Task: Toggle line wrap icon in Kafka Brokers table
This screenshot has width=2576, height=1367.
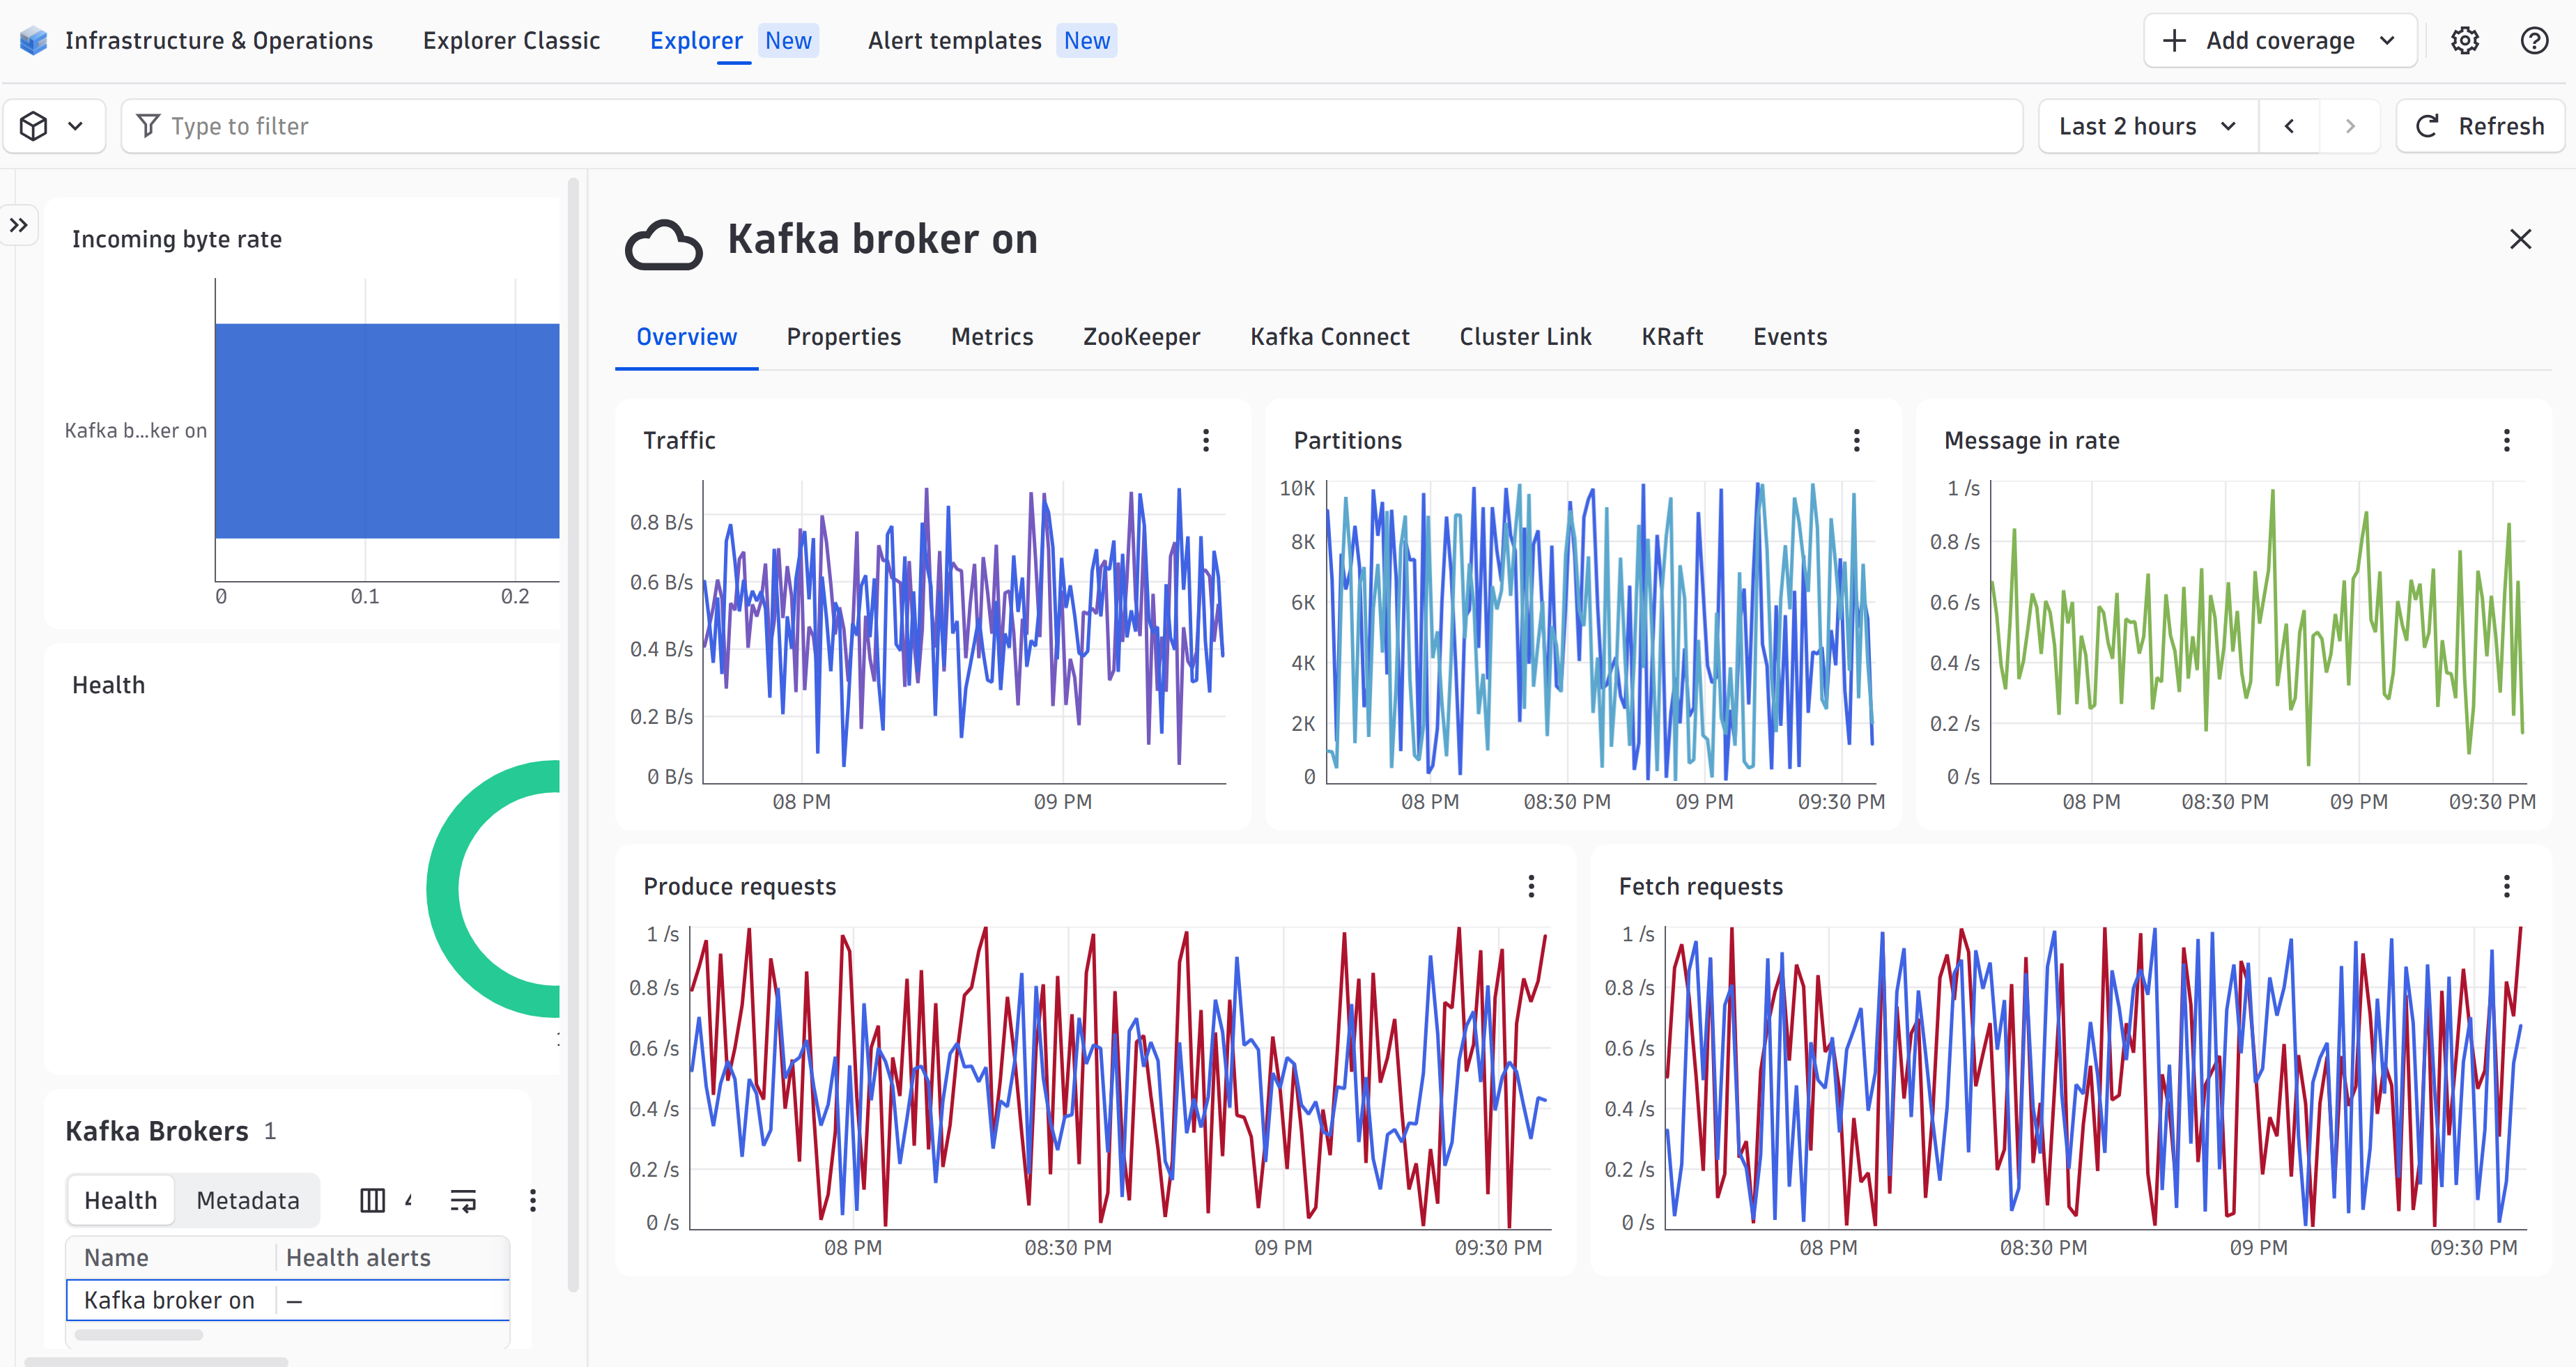Action: (463, 1200)
